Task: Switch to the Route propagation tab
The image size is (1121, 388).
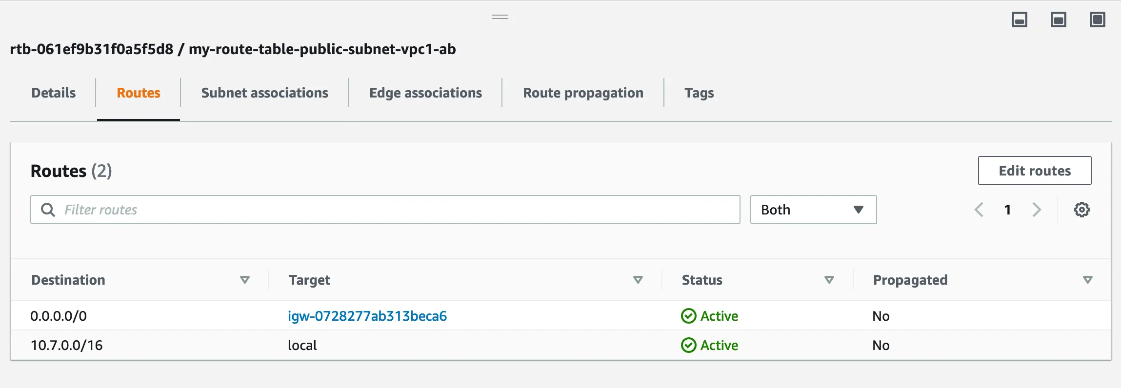Action: point(583,93)
